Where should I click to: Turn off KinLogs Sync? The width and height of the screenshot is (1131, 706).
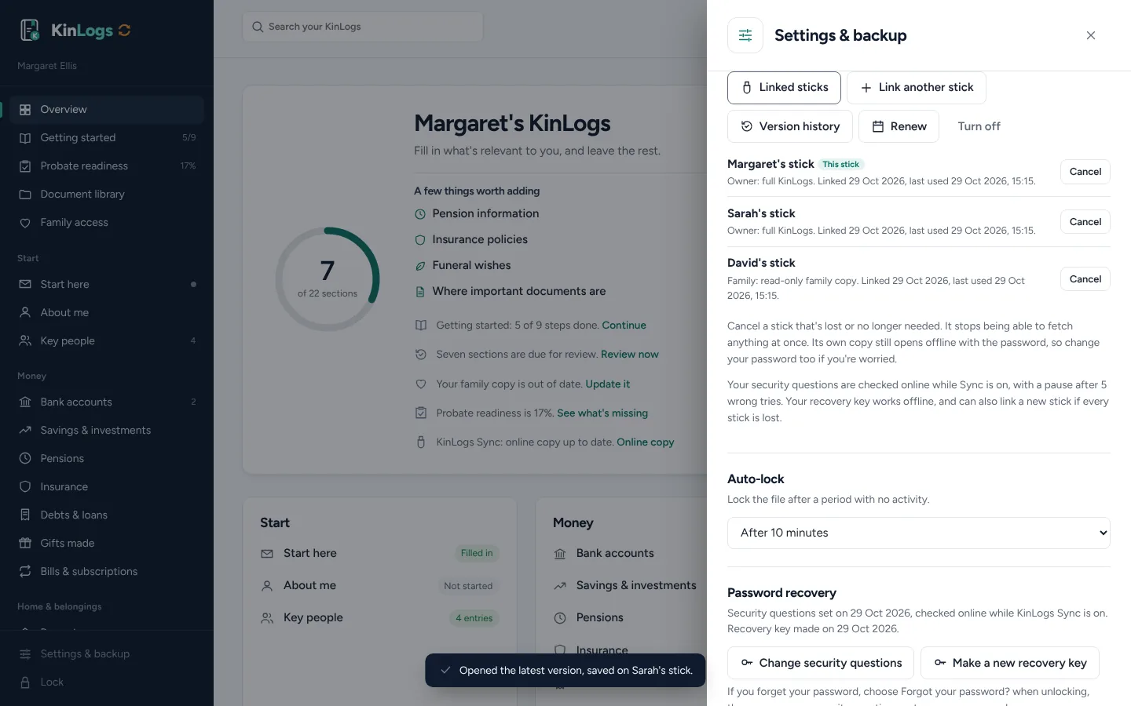tap(979, 126)
